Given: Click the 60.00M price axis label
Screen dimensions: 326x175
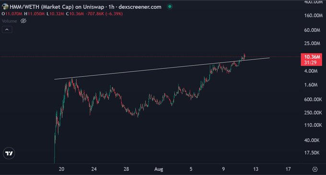Looking at the screenshot, I should click(x=312, y=30).
